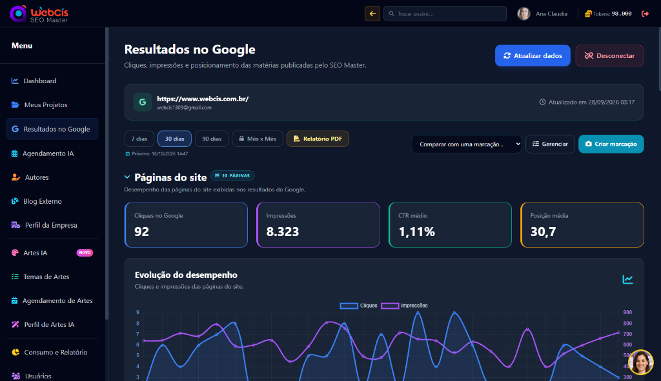Screen dimensions: 661x381
Task: Click the Temas de Artes list icon
Action: [x=15, y=277]
